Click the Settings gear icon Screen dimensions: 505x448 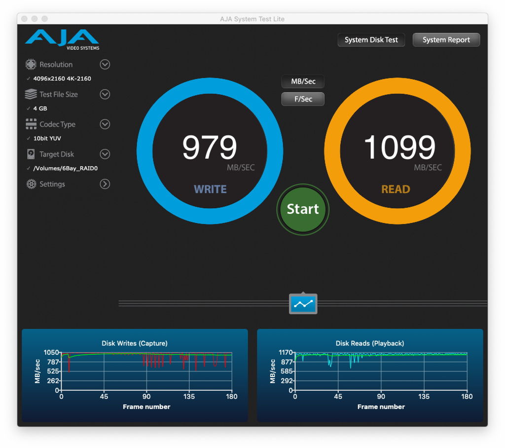(x=31, y=184)
